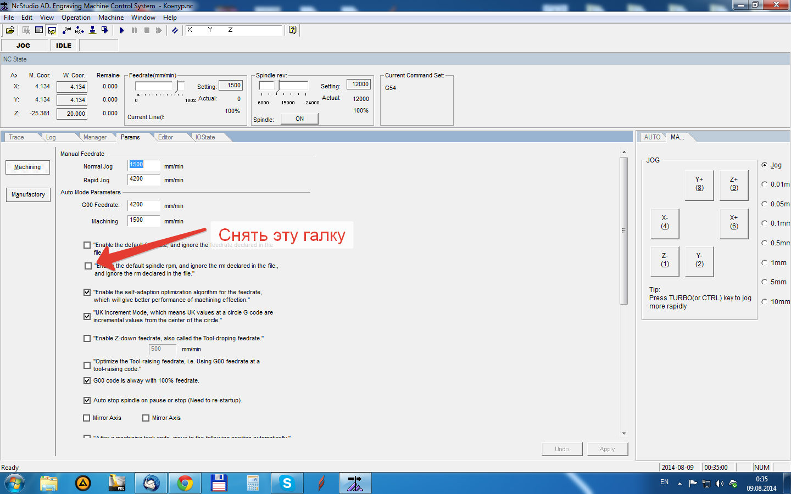Image resolution: width=791 pixels, height=494 pixels.
Task: Uncheck G00 code always 100% feedrate
Action: pos(87,381)
